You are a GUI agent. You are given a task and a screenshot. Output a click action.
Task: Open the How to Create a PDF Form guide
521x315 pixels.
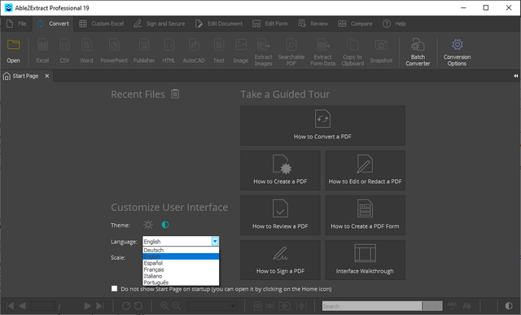(x=365, y=215)
